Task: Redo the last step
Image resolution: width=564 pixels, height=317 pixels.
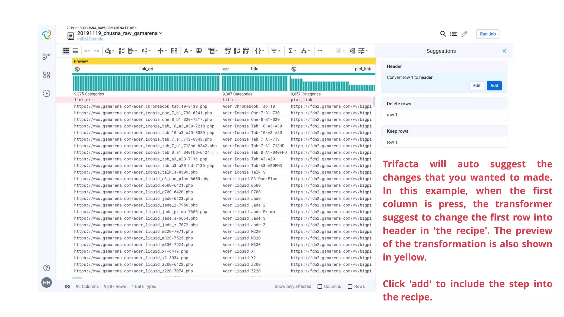Action: coord(96,51)
